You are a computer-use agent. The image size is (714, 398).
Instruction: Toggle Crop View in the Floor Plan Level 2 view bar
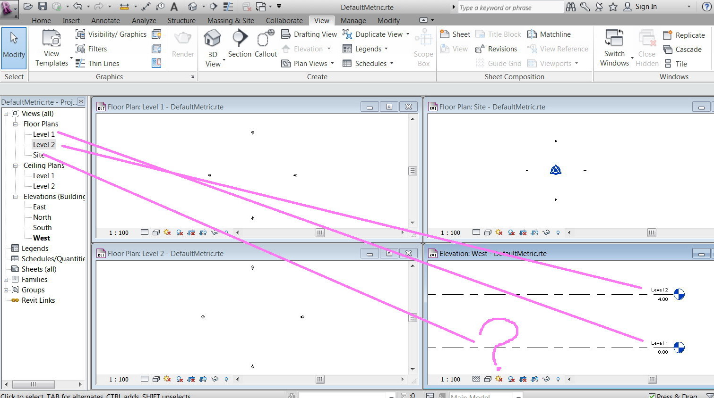[191, 379]
